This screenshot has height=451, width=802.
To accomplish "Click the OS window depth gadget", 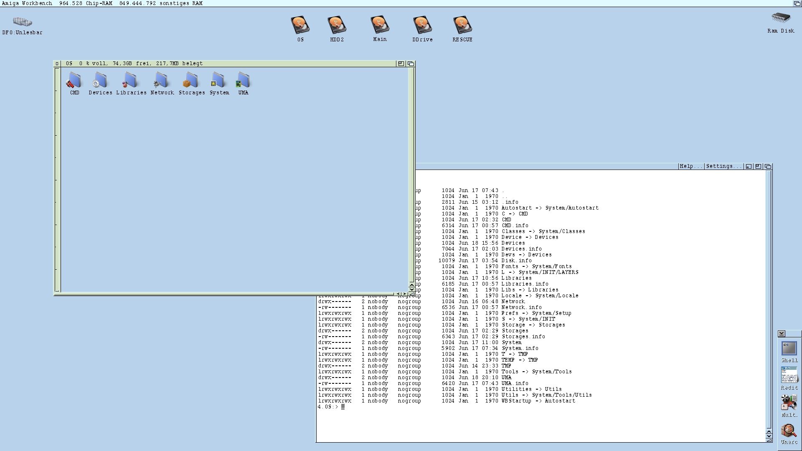I will pyautogui.click(x=411, y=63).
